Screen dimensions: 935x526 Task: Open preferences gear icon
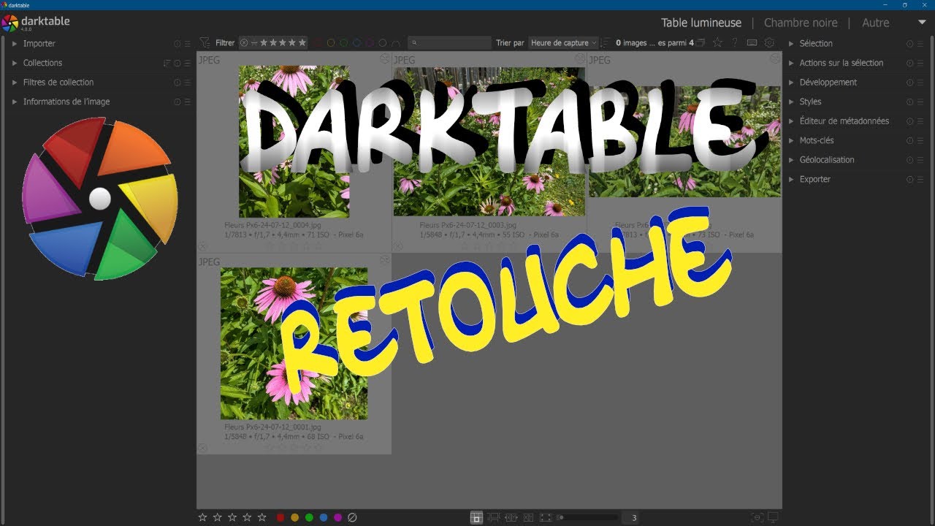coord(769,43)
